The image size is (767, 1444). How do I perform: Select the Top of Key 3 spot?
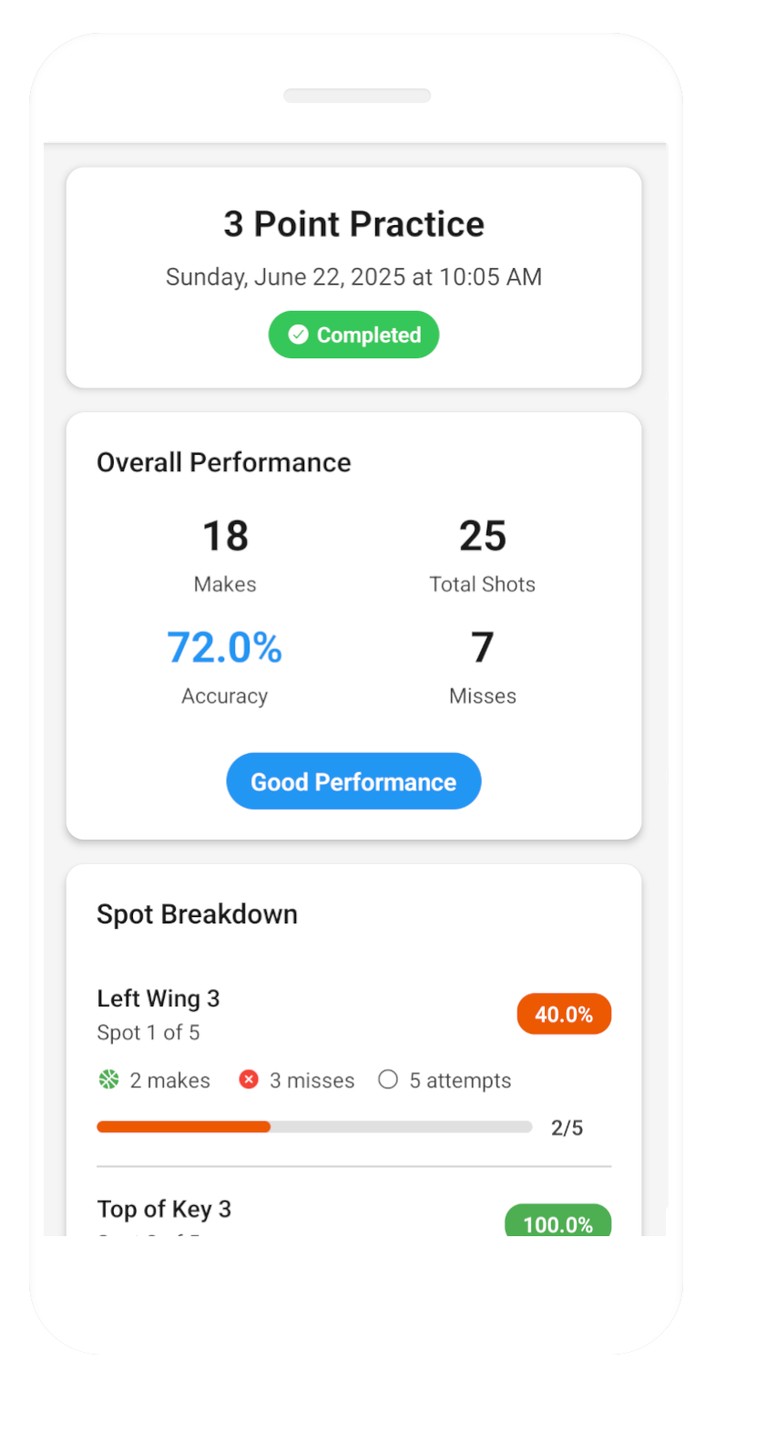click(164, 1209)
